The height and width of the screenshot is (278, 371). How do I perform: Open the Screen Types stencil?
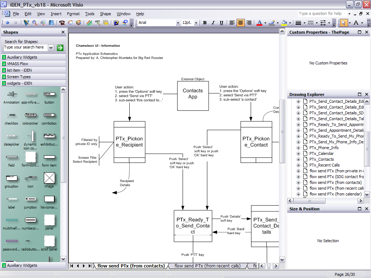pos(34,77)
